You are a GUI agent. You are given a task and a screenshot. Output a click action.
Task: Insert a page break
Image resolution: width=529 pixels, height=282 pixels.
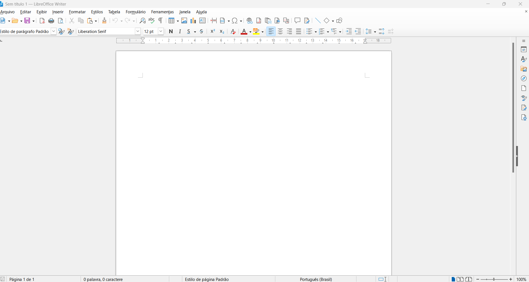(214, 21)
